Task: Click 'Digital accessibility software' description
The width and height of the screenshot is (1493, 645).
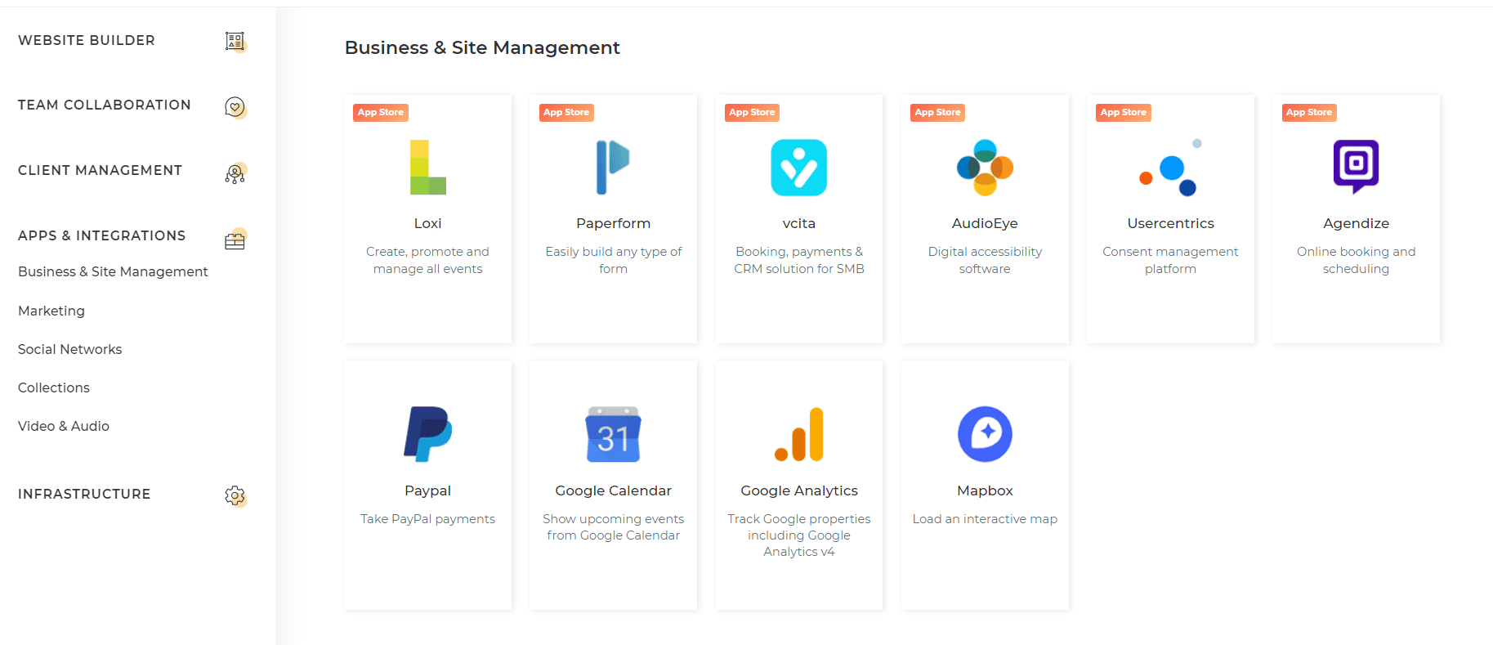Action: [x=985, y=260]
